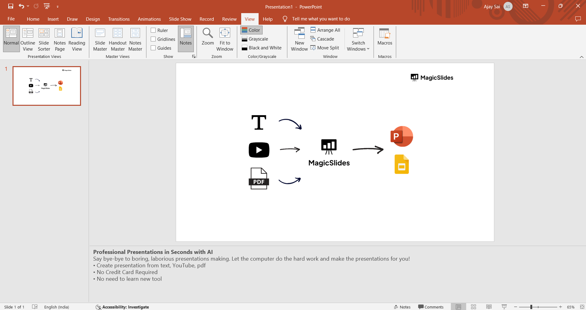Image resolution: width=586 pixels, height=310 pixels.
Task: Adjust the zoom slider in status bar
Action: point(531,307)
